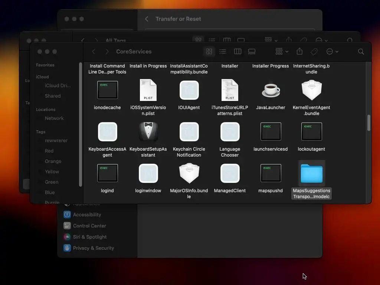Image resolution: width=380 pixels, height=285 pixels.
Task: Select Network in the sidebar Locations
Action: click(54, 118)
